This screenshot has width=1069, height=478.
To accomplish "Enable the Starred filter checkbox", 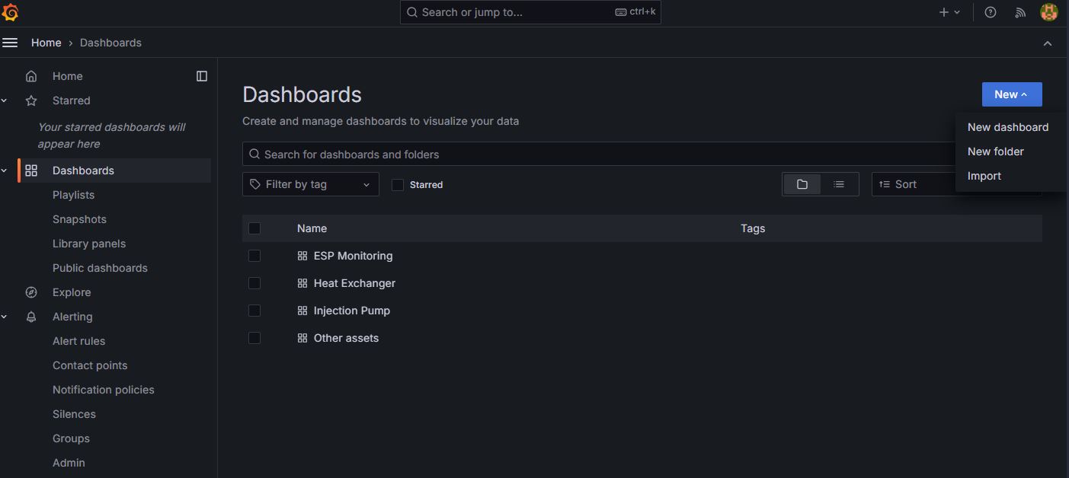I will click(398, 185).
